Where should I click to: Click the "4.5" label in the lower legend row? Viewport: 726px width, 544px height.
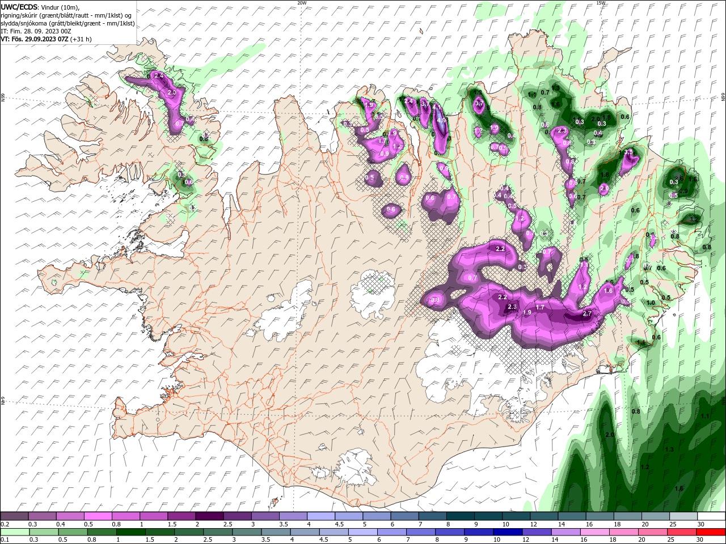323,541
